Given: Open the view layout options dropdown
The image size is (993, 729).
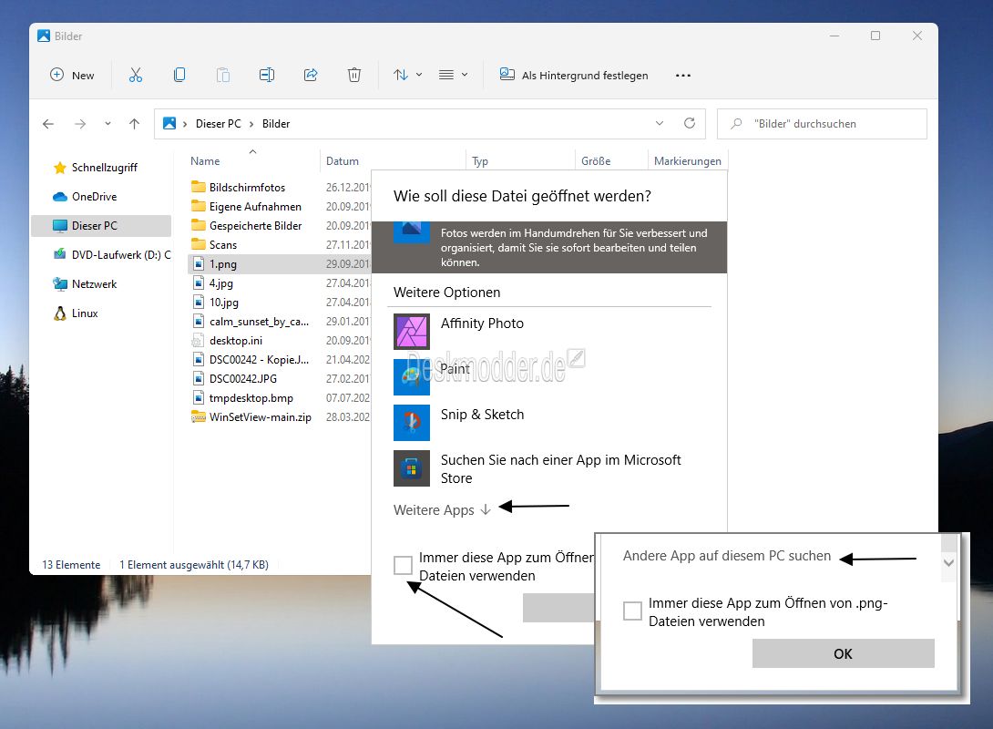Looking at the screenshot, I should (454, 75).
